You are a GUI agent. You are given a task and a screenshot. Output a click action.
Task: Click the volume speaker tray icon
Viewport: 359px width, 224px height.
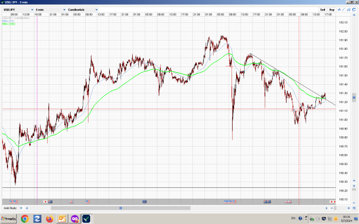click(x=318, y=219)
